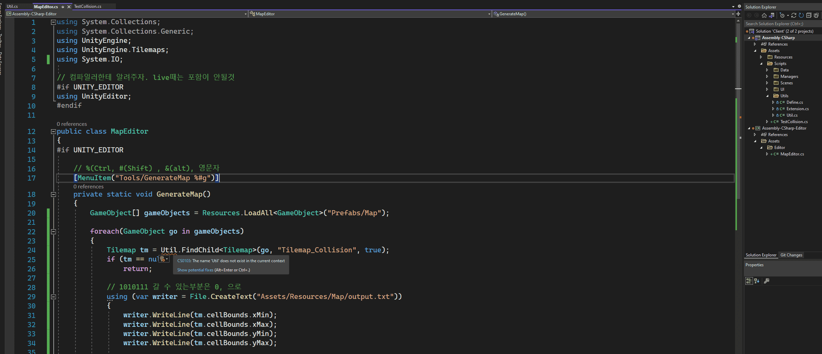
Task: Expand the Managers folder
Action: click(767, 77)
